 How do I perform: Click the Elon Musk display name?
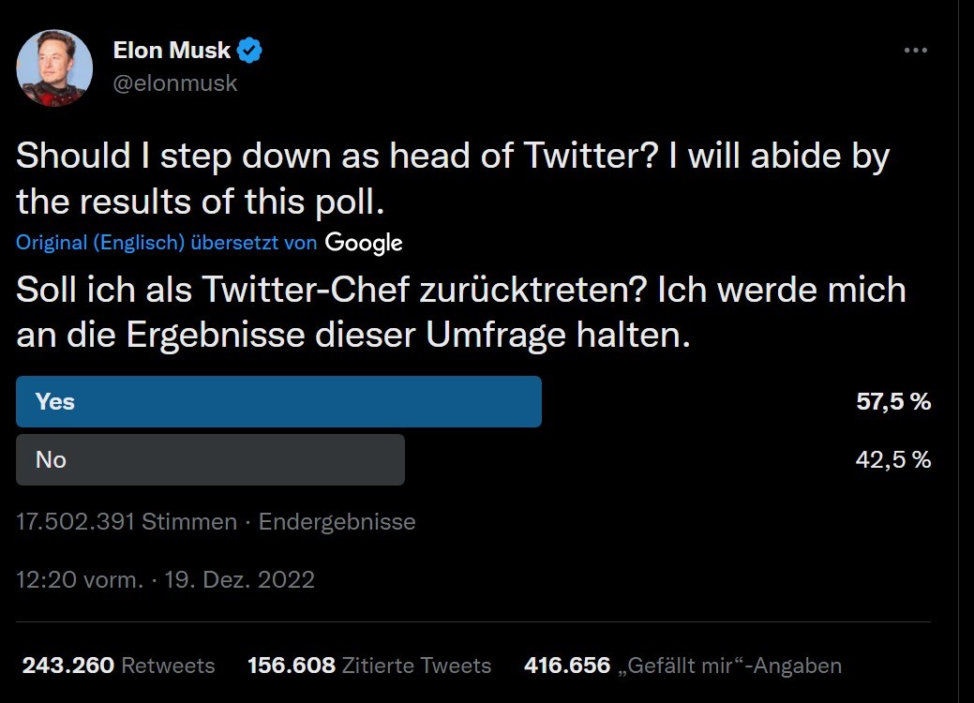pyautogui.click(x=172, y=51)
